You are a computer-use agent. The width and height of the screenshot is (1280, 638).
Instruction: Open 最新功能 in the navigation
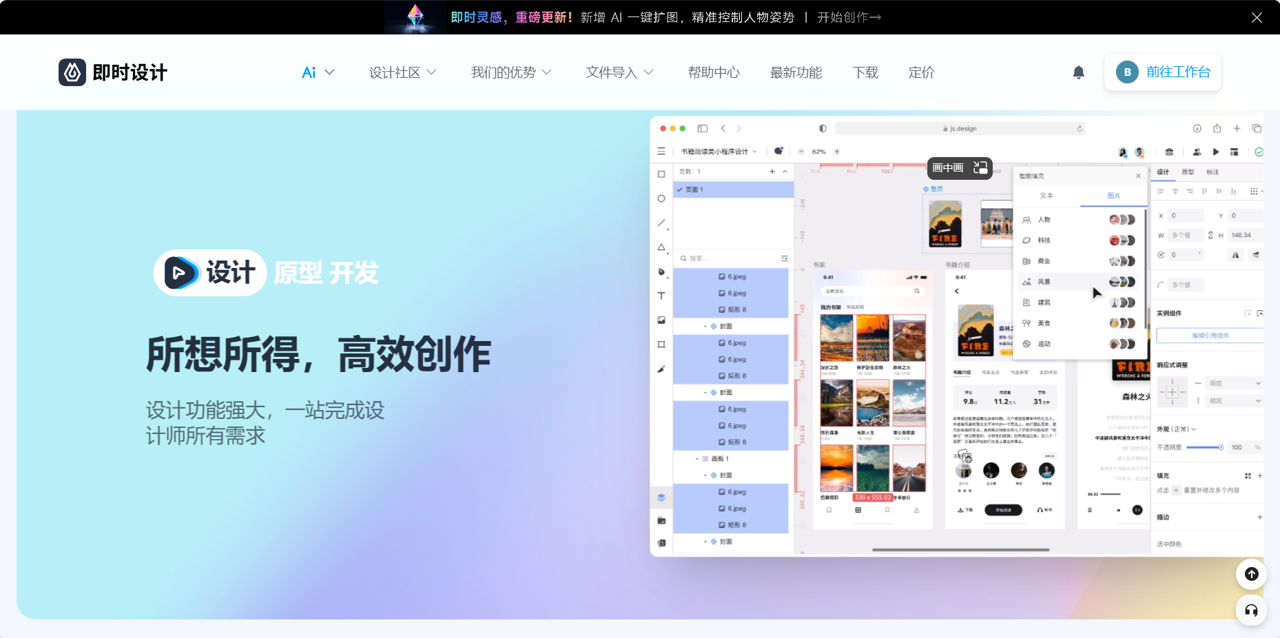(x=796, y=72)
